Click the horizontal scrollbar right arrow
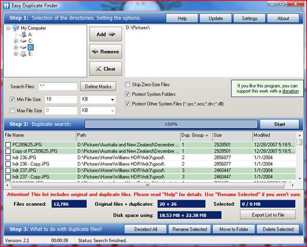Image resolution: width=307 pixels, height=247 pixels. [x=293, y=185]
